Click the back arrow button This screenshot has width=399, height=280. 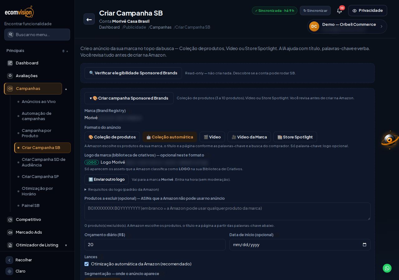click(89, 19)
